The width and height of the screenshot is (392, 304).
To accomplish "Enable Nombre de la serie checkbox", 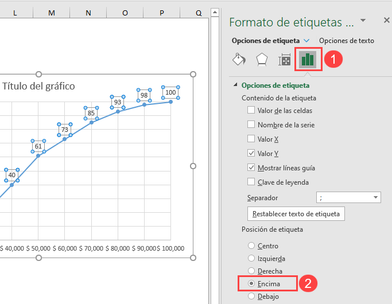I will pyautogui.click(x=251, y=124).
